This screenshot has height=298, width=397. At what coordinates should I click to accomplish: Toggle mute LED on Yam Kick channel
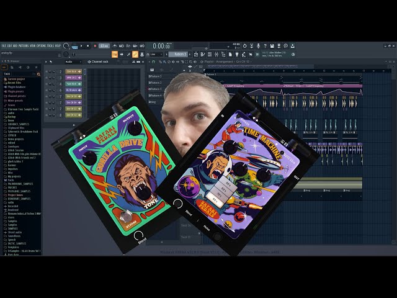click(47, 84)
